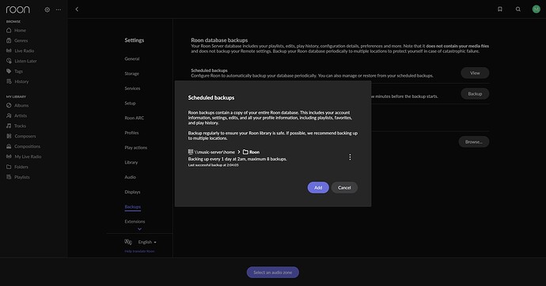Viewport: 546px width, 286px height.
Task: Click the Roon logo
Action: 17,9
